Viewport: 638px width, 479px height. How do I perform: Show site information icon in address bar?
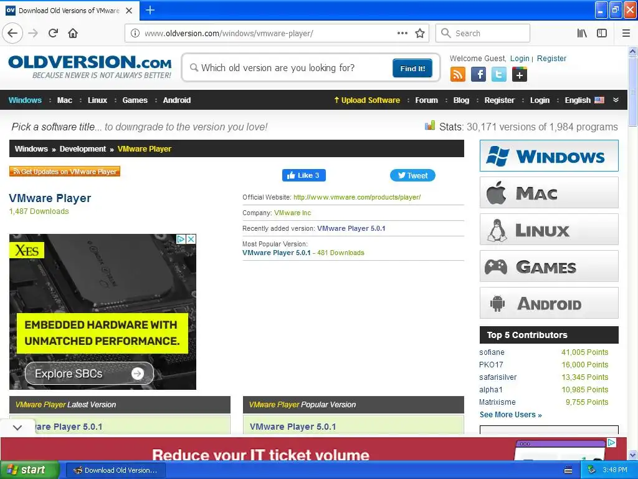[135, 33]
